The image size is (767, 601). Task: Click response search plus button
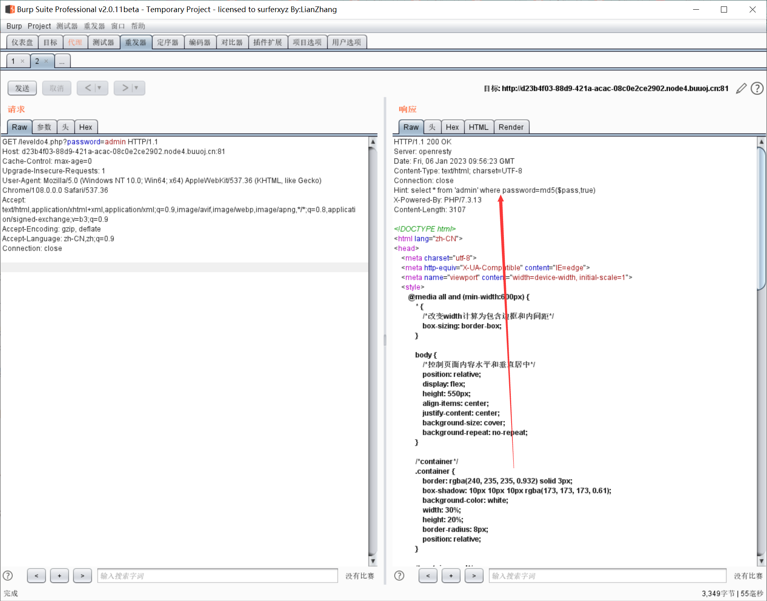(451, 576)
